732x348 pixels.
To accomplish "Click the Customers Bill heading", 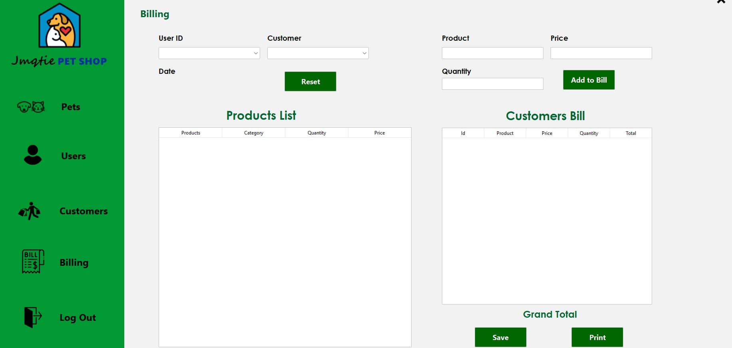I will pos(545,116).
